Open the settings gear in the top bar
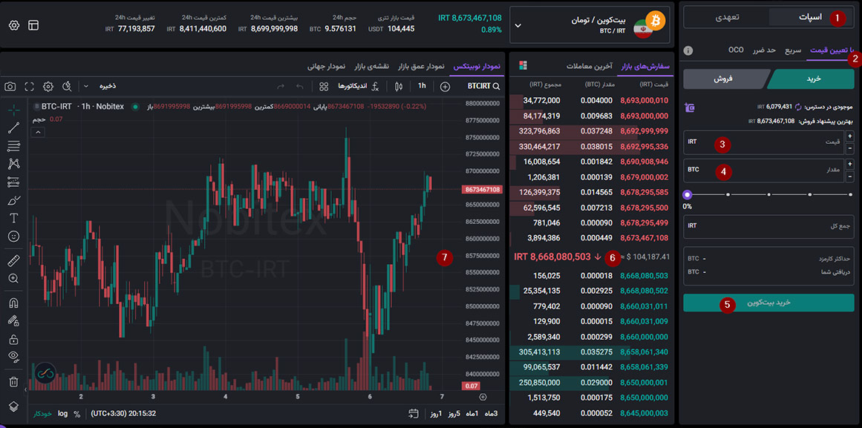The image size is (862, 428). tap(14, 25)
